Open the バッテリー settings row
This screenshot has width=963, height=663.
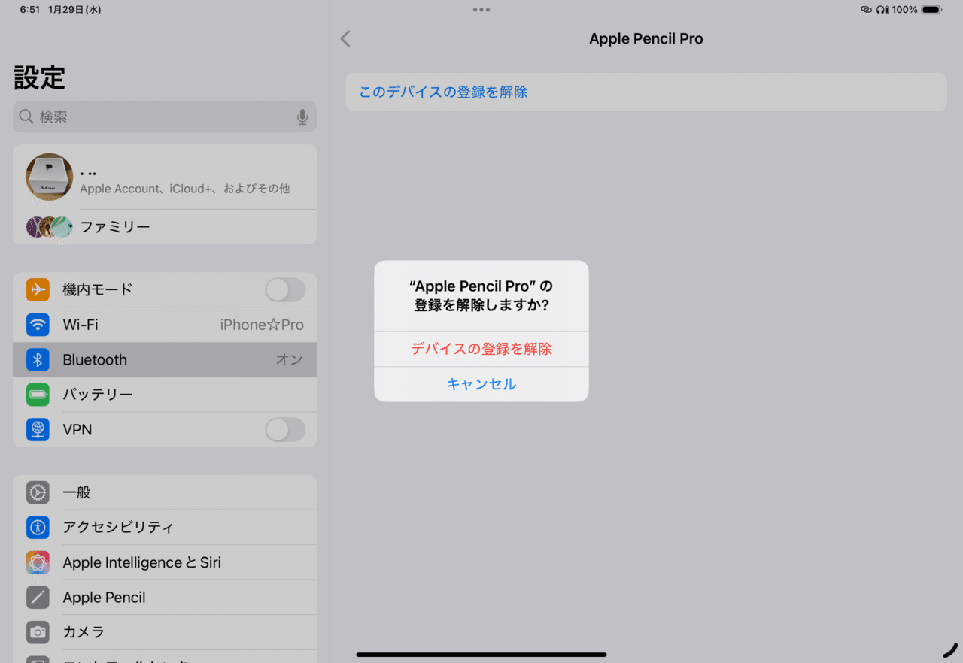(165, 395)
